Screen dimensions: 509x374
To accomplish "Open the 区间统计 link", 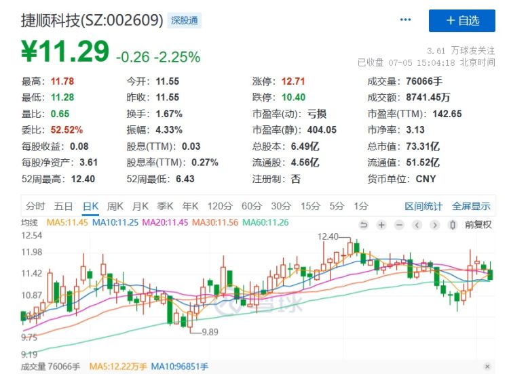I will 423,207.
